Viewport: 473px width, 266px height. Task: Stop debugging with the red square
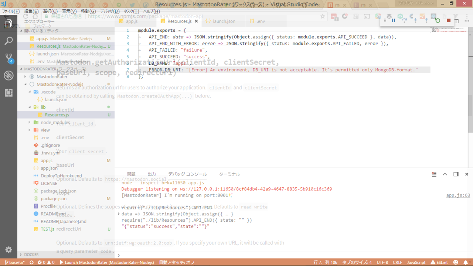[449, 21]
